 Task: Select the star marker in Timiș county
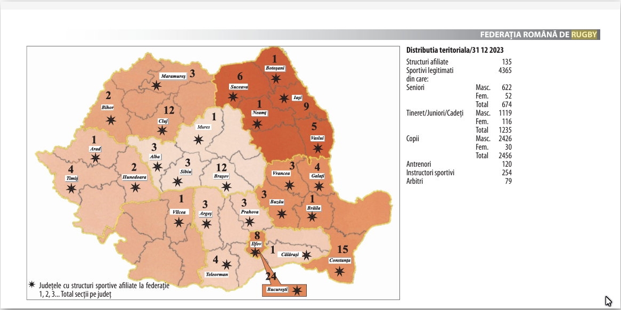pos(71,188)
